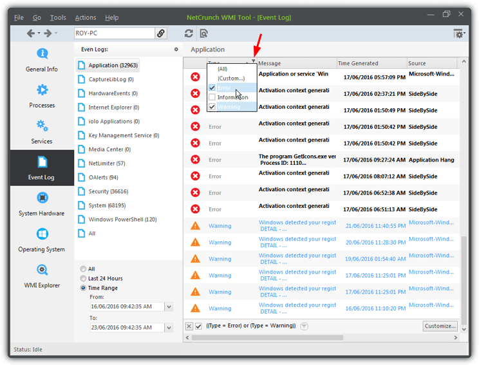Click the horizontal scrollbar thumb
Image resolution: width=479 pixels, height=365 pixels.
[x=267, y=337]
